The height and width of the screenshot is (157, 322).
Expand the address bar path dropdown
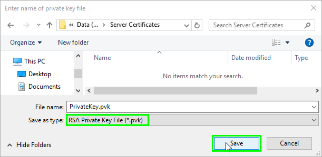point(187,25)
